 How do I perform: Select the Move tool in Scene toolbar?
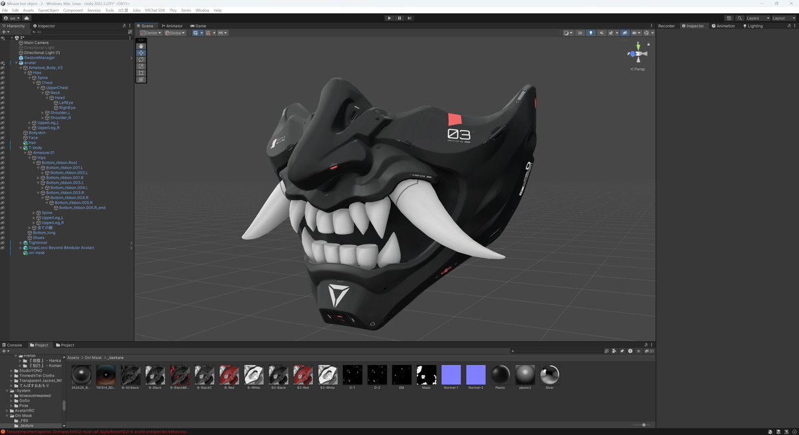(140, 53)
